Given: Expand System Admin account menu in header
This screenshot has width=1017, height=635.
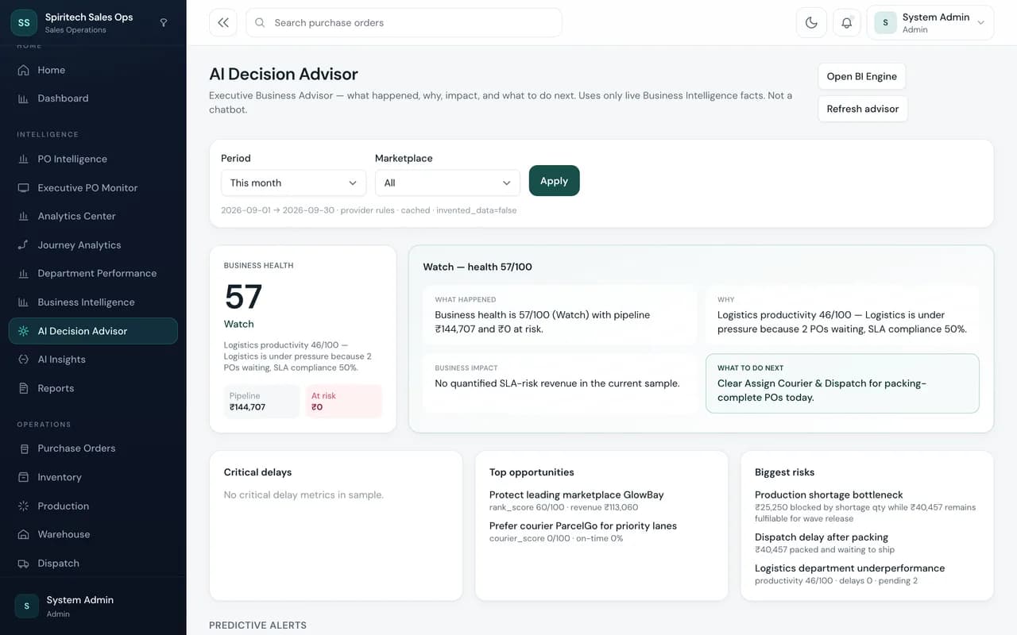Looking at the screenshot, I should pyautogui.click(x=930, y=23).
